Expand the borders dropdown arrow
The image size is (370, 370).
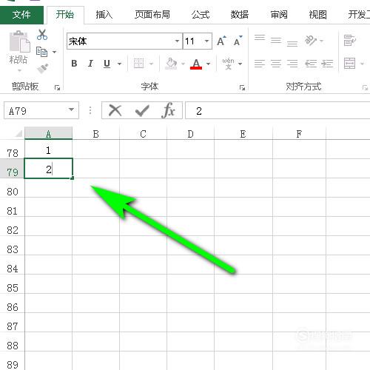point(151,64)
